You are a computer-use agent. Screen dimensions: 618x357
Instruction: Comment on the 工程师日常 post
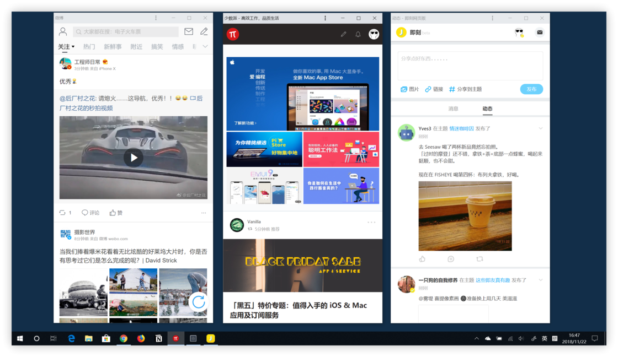coord(90,213)
